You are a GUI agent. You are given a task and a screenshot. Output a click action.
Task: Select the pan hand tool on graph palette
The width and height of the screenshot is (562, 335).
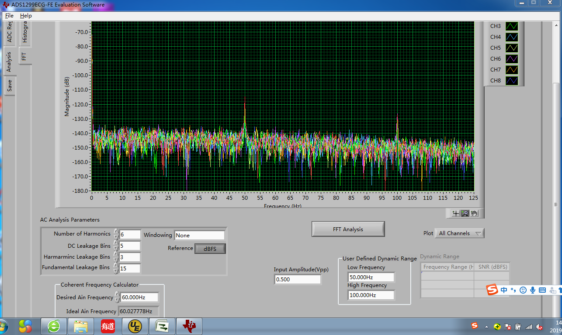pos(474,213)
